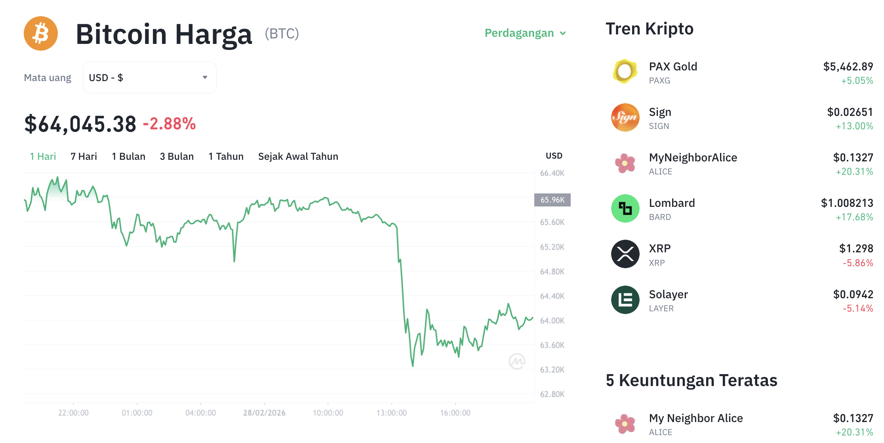Image resolution: width=884 pixels, height=443 pixels.
Task: Expand the Perdagangan dropdown chevron
Action: 563,34
